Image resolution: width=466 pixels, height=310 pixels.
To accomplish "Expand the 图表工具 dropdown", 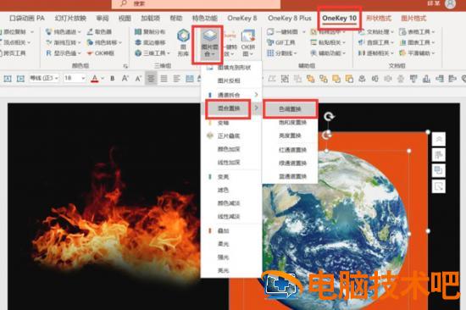I will (433, 42).
